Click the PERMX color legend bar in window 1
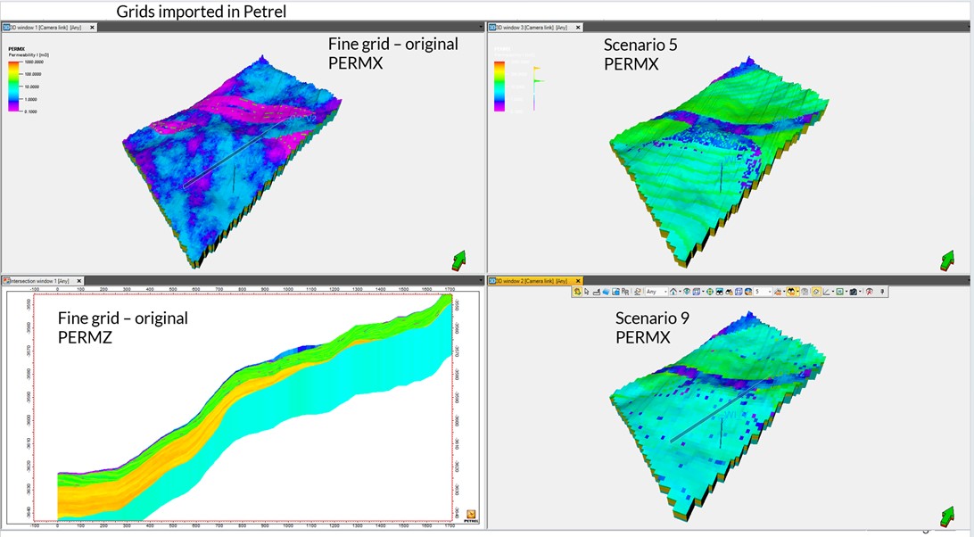974x537 pixels. coord(13,86)
